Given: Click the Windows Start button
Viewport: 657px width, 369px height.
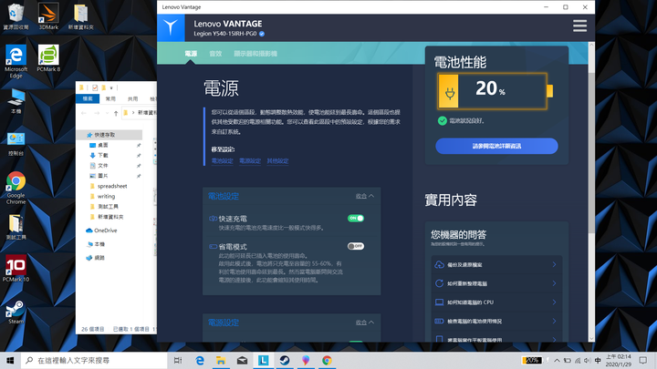Looking at the screenshot, I should pos(10,360).
